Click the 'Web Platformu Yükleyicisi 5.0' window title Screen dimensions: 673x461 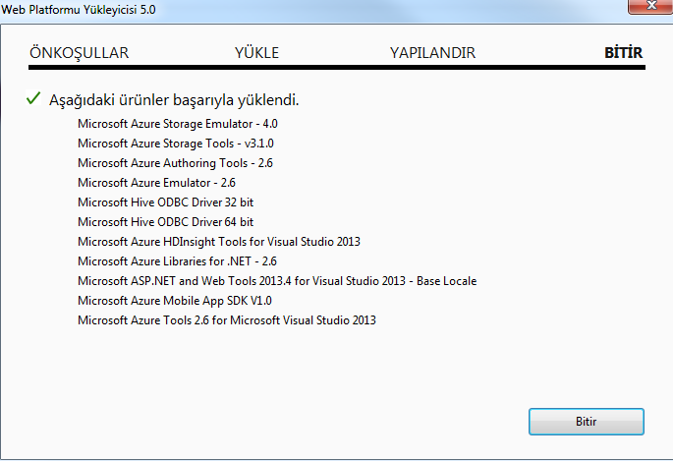click(x=79, y=10)
